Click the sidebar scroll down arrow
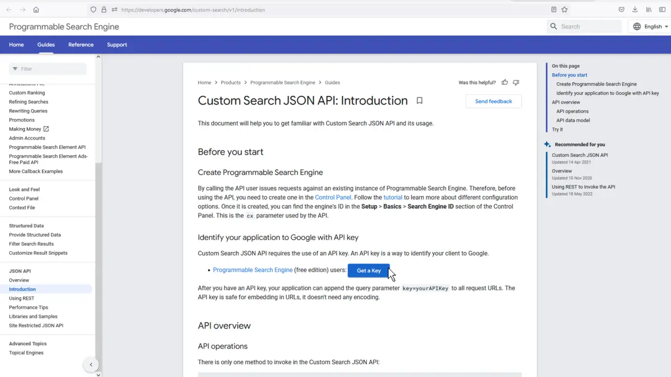 pos(98,375)
